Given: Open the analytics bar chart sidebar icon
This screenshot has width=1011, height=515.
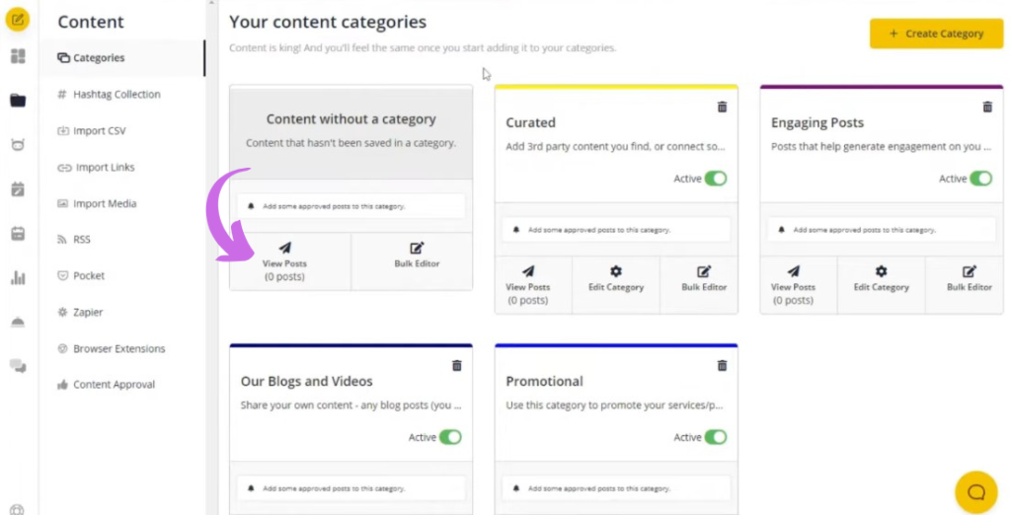Looking at the screenshot, I should tap(18, 278).
